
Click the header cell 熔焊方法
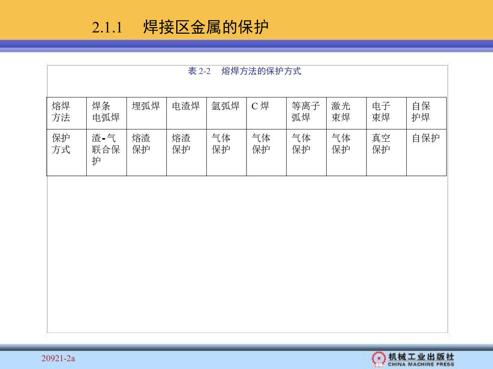67,113
